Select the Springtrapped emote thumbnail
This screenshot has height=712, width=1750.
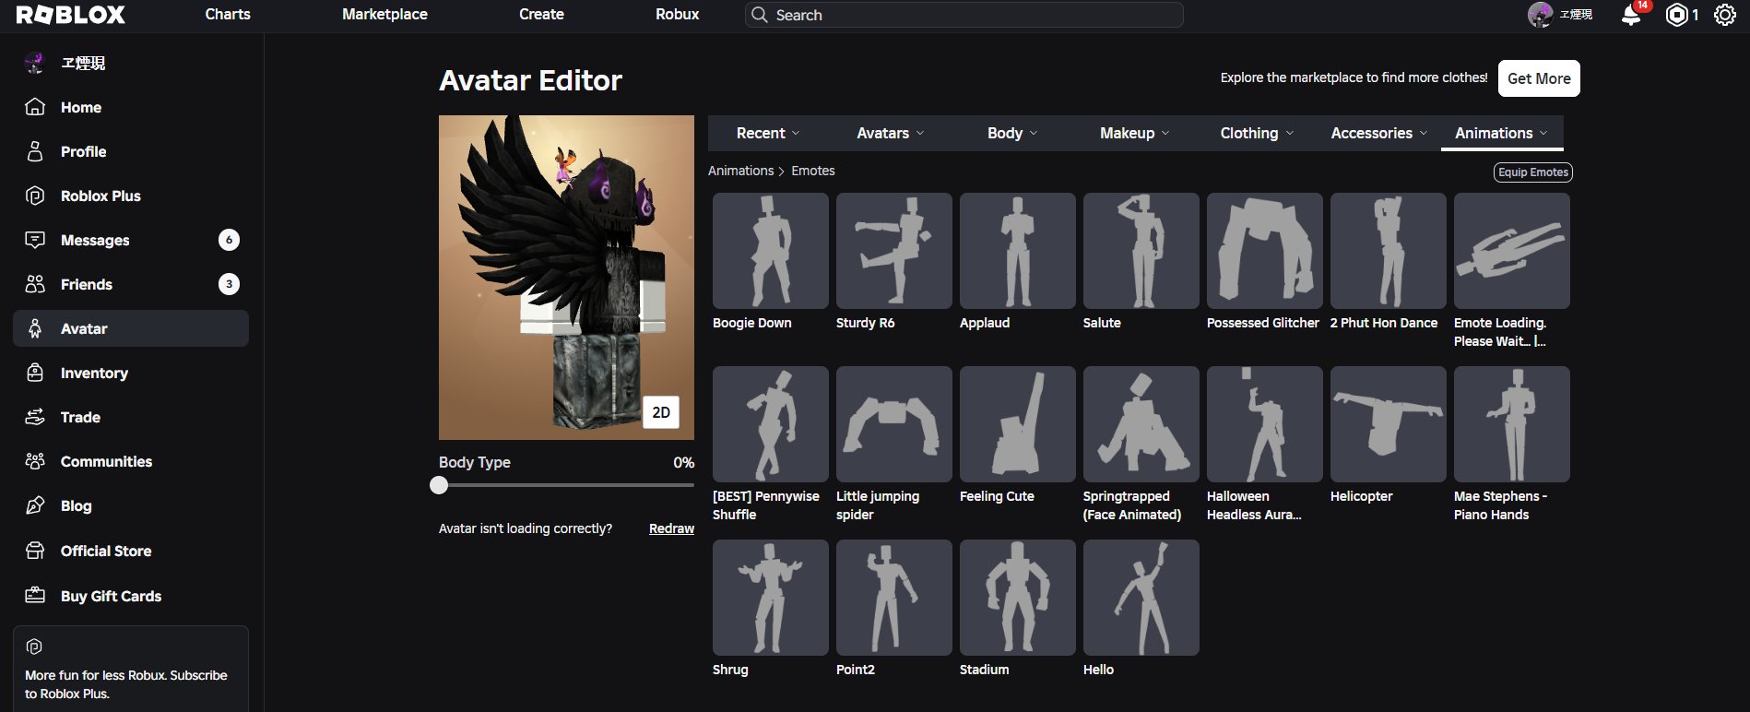pos(1141,424)
